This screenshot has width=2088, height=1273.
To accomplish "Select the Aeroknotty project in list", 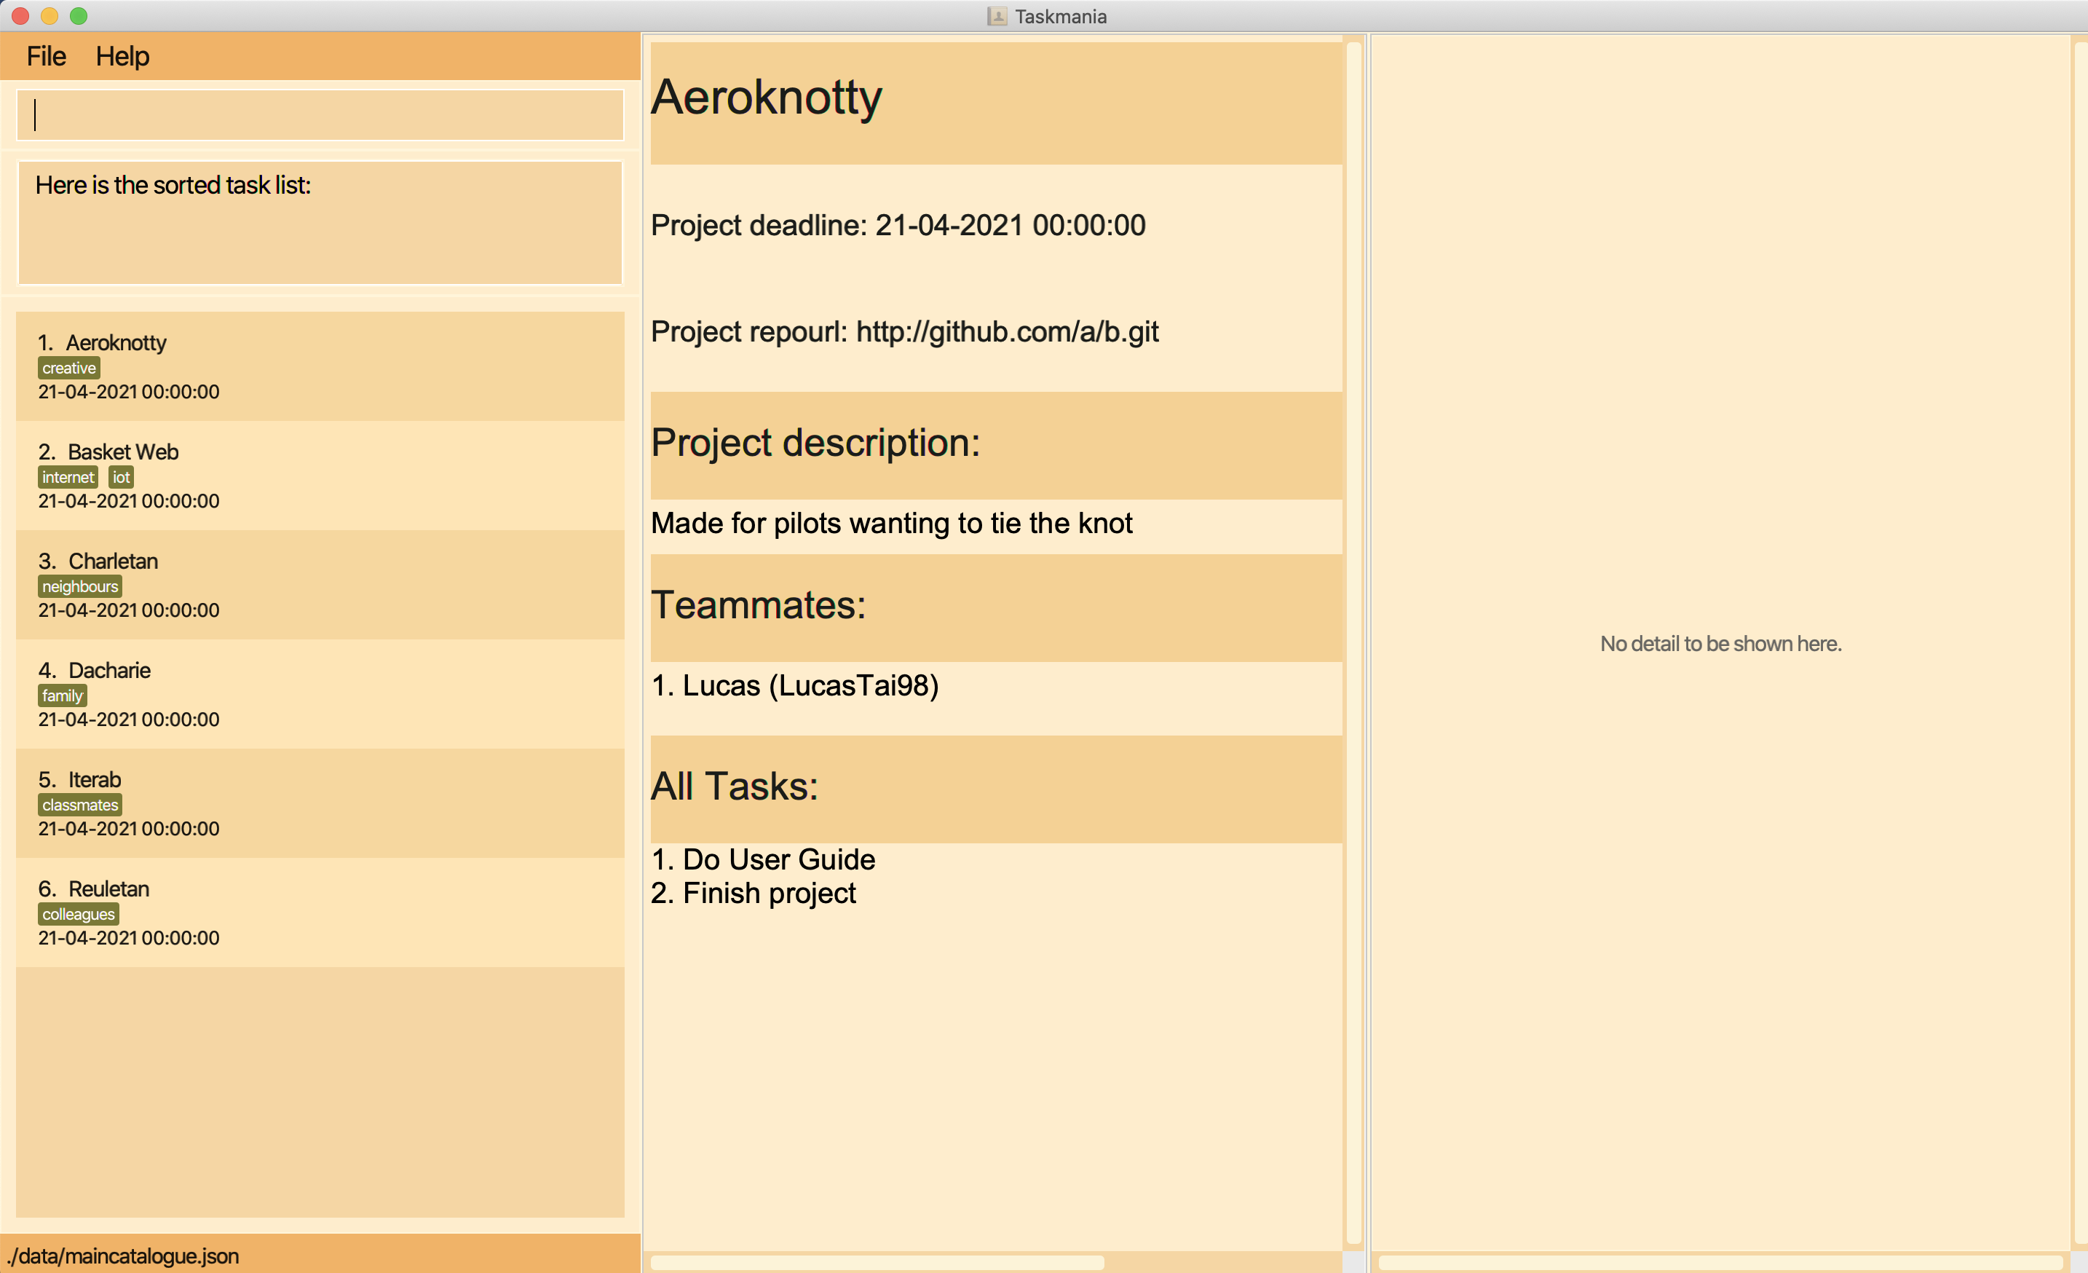I will [320, 366].
